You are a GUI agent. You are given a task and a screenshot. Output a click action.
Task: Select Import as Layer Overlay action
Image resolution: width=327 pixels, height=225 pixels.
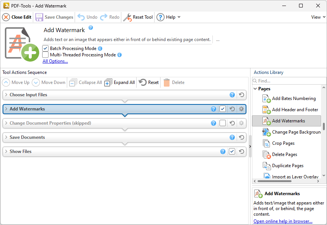pyautogui.click(x=290, y=176)
